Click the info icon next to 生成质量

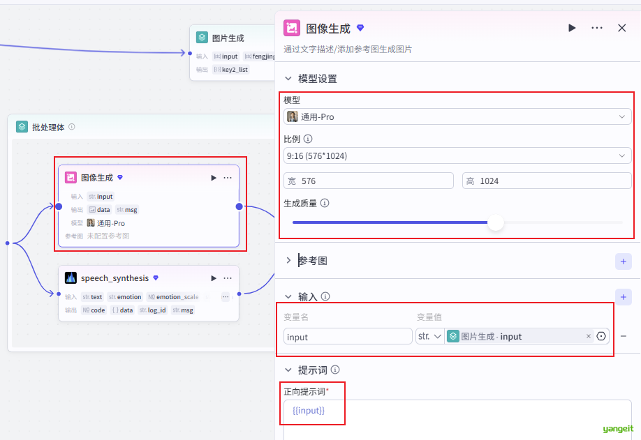click(x=323, y=204)
